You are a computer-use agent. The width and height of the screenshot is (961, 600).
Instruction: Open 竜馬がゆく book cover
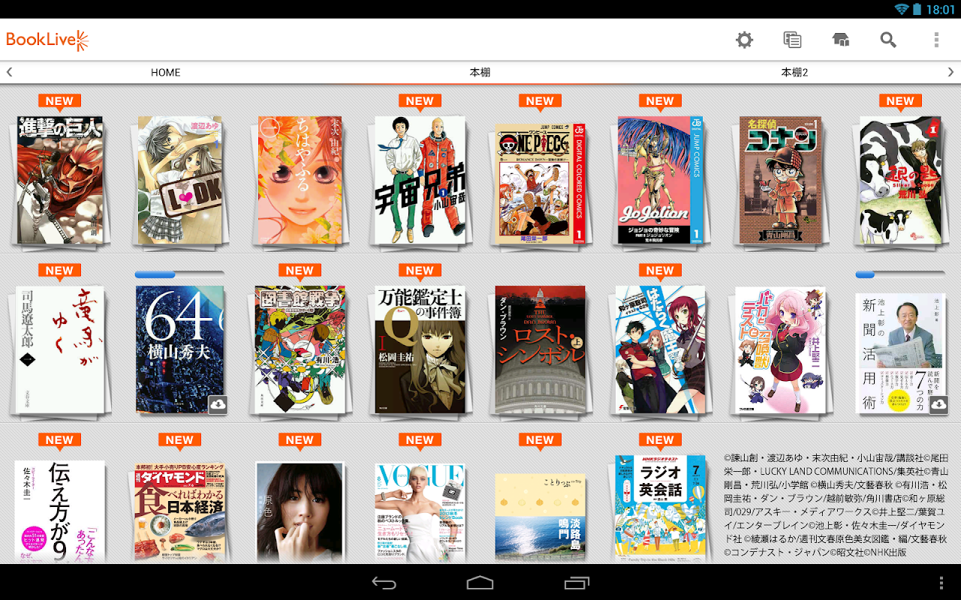60,349
